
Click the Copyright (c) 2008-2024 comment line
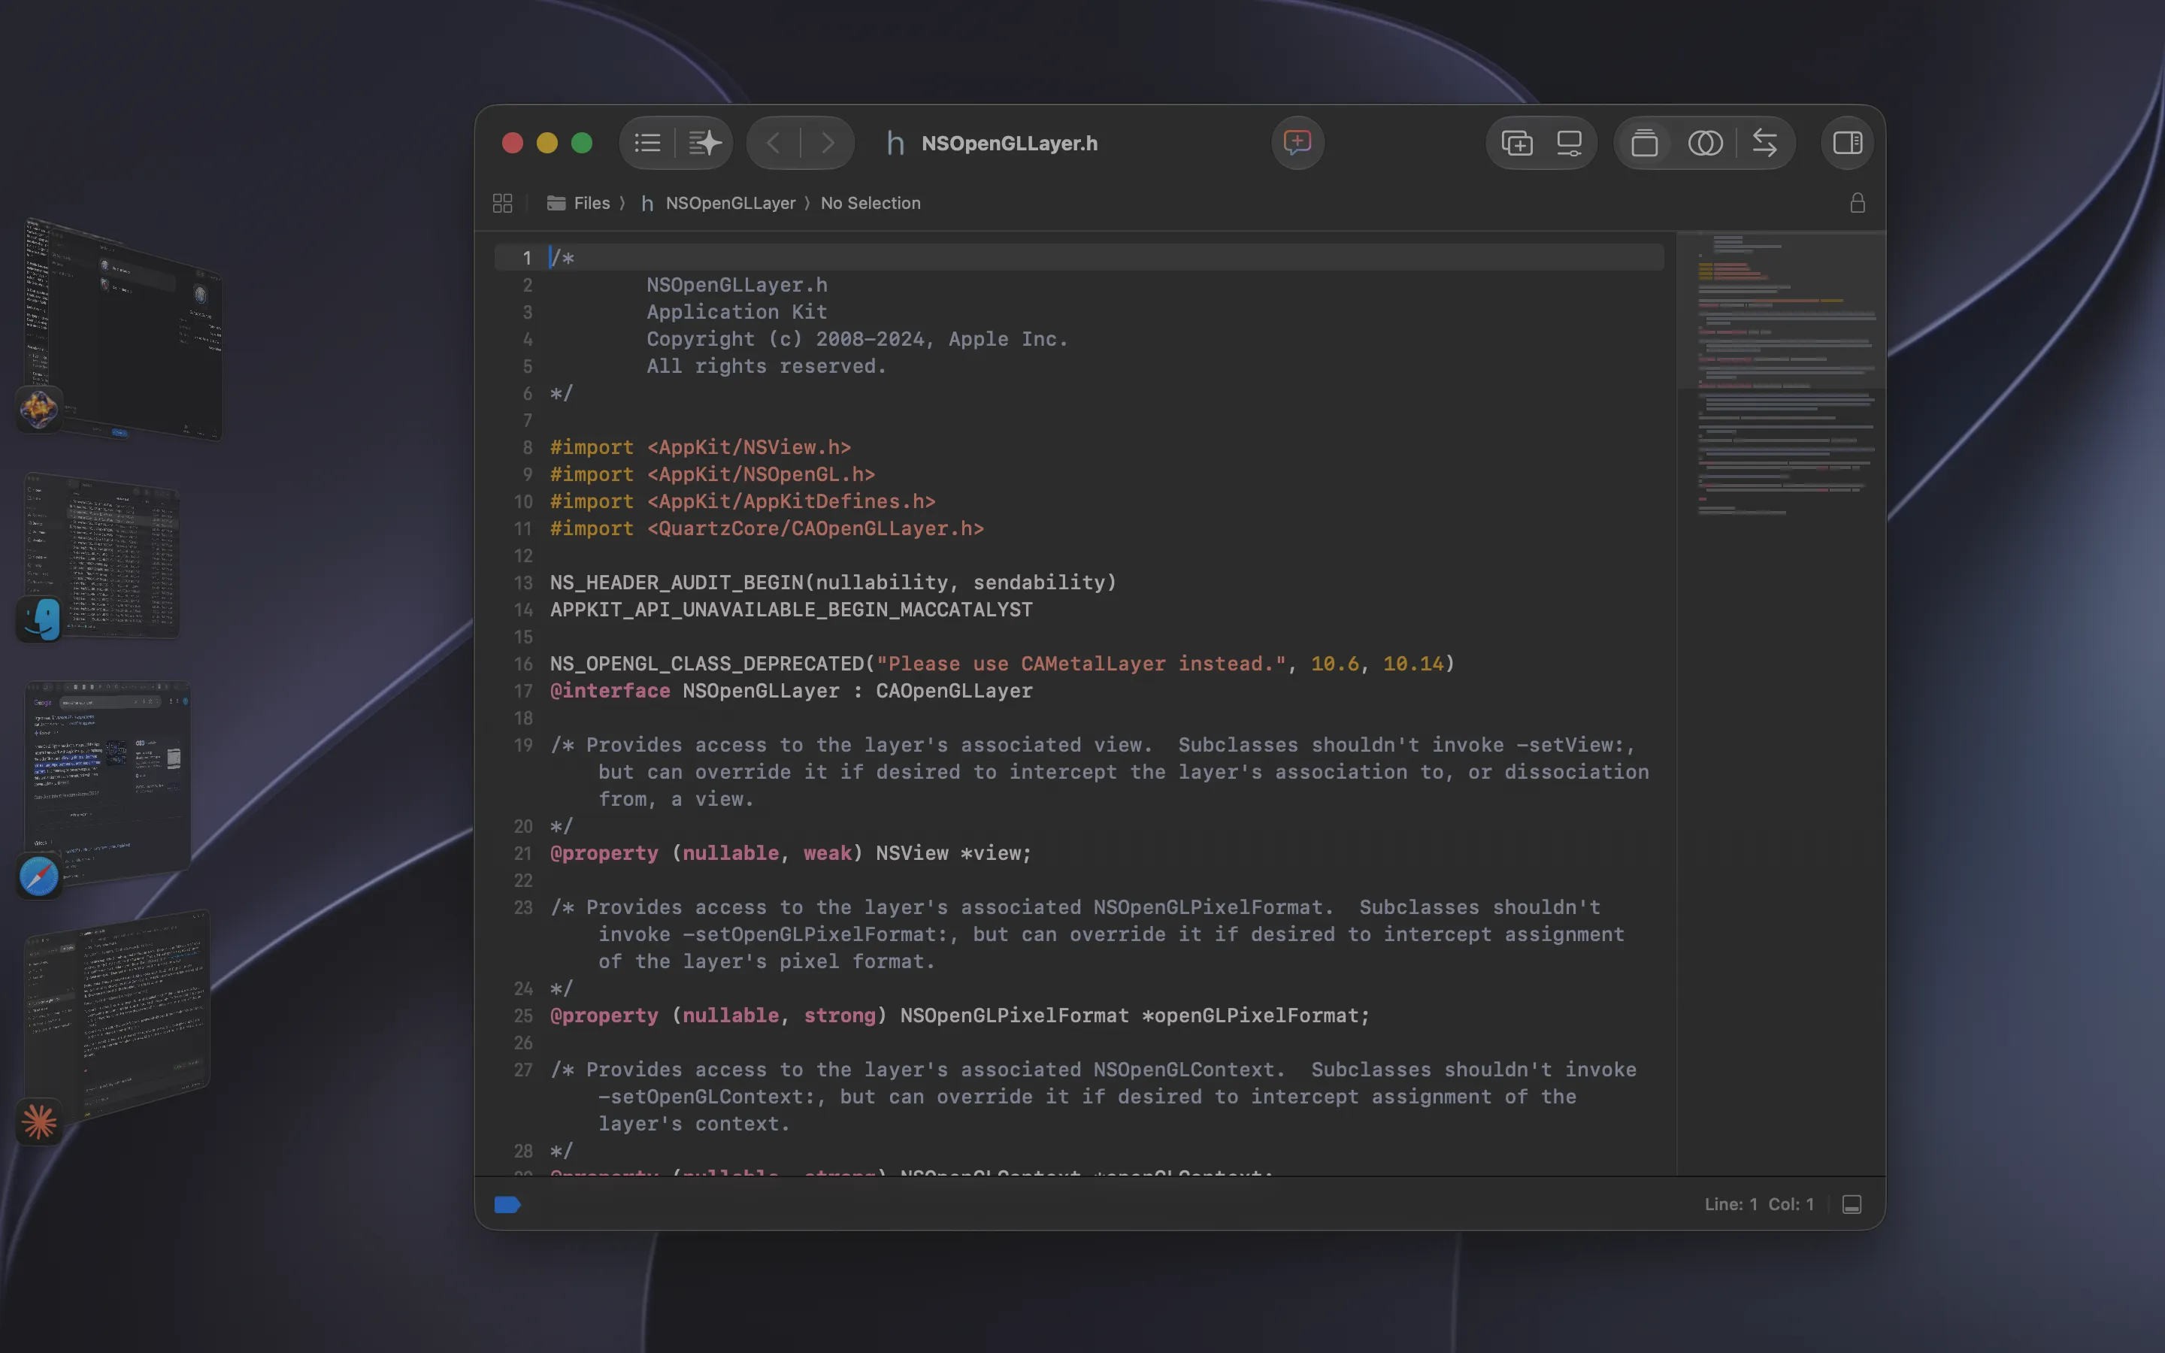857,339
